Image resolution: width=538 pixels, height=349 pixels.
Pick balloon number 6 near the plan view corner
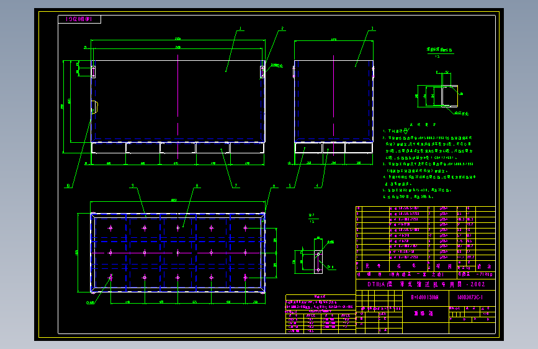tap(274, 186)
